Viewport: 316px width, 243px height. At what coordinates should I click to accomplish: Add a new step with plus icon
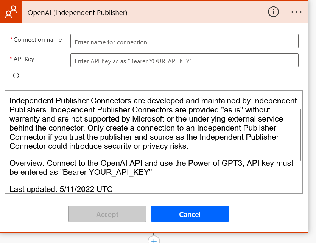click(x=154, y=240)
